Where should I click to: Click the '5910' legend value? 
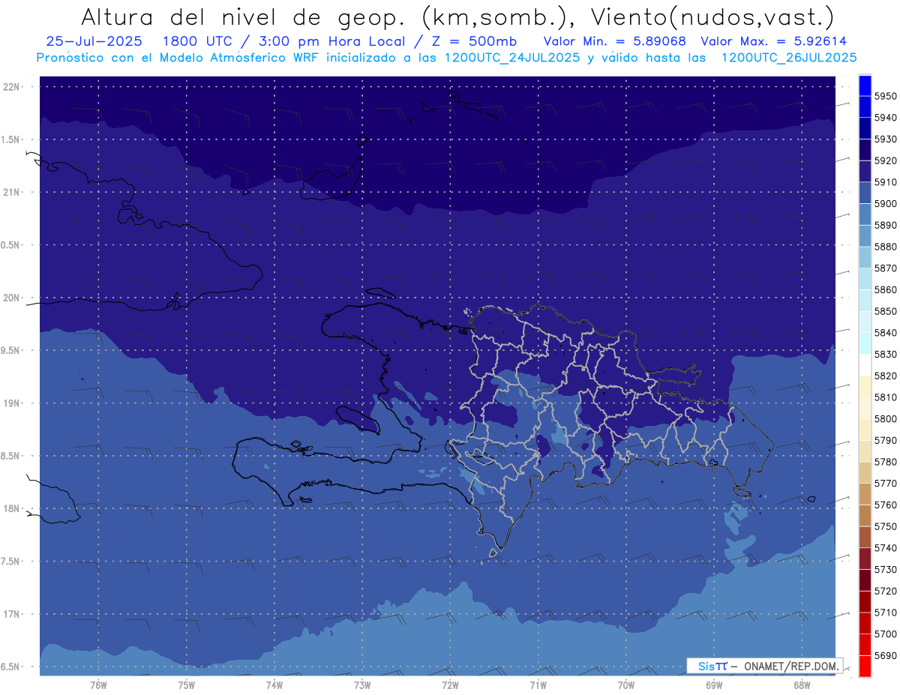(x=886, y=182)
